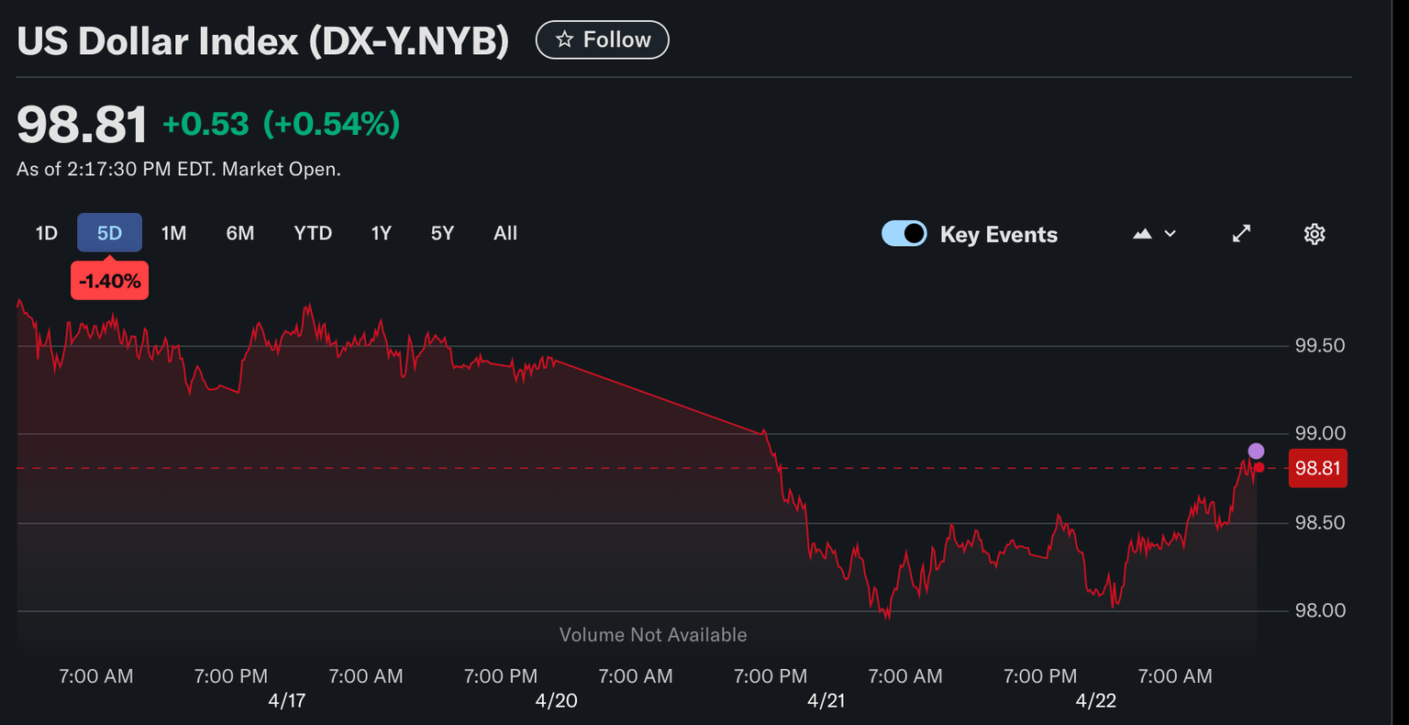This screenshot has height=725, width=1409.
Task: View the 6M chart
Action: coord(240,233)
